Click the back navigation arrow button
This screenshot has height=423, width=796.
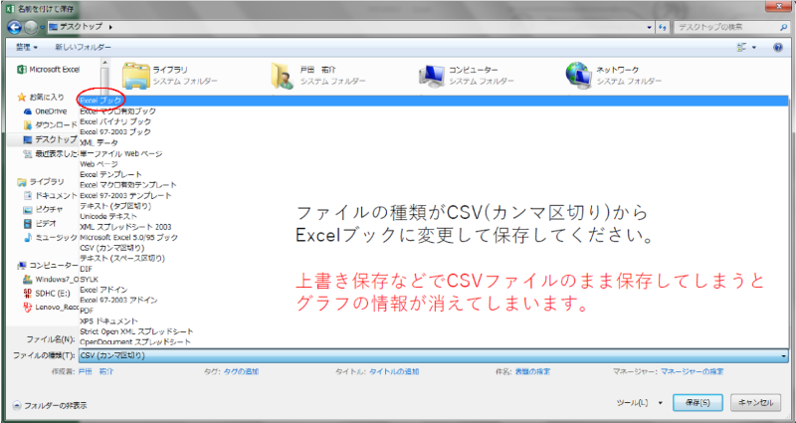15,26
